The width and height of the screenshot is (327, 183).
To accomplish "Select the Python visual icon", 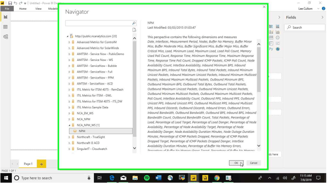I will pos(271,49).
